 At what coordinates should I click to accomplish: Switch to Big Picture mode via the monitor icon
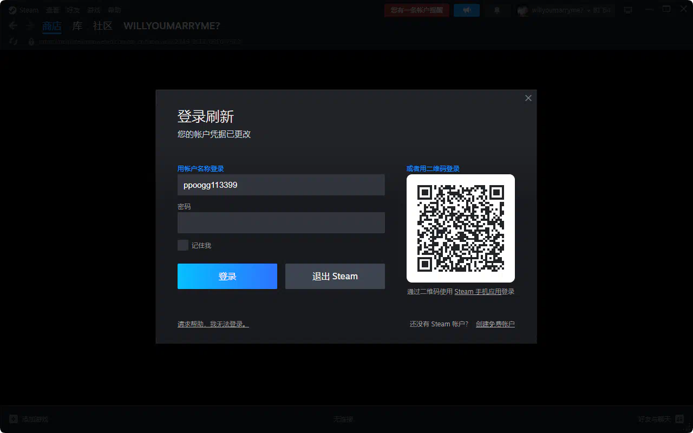click(x=628, y=10)
